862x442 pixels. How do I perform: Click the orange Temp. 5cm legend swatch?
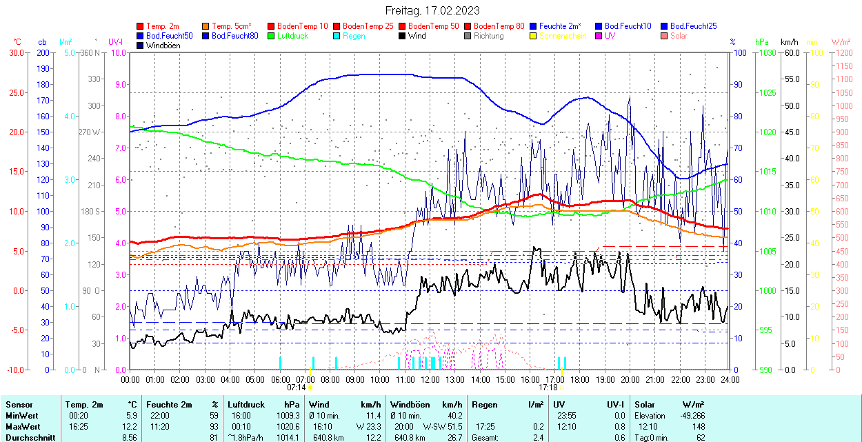click(206, 26)
